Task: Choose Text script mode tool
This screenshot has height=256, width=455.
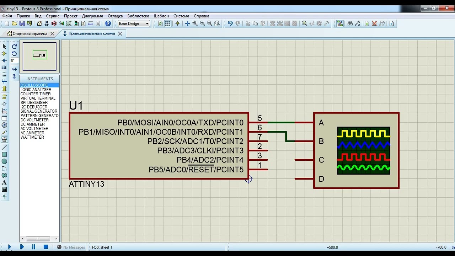Action: point(4,75)
